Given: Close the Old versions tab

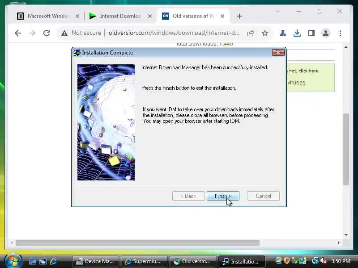Looking at the screenshot, I should click(222, 16).
